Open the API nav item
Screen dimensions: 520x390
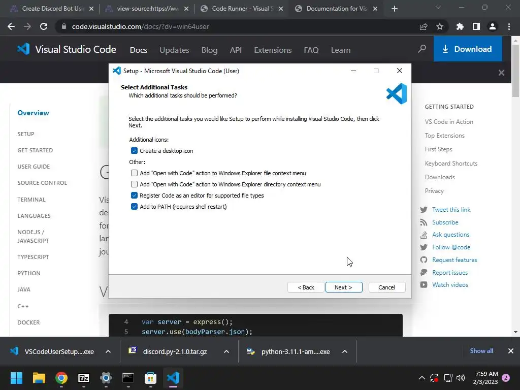point(236,50)
